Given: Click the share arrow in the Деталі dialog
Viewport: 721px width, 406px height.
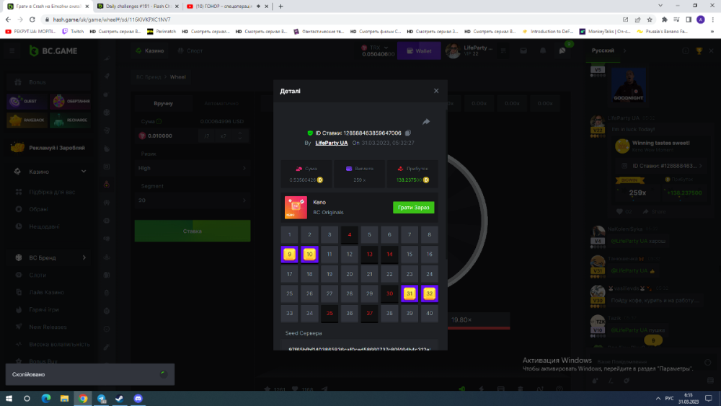Looking at the screenshot, I should [x=426, y=122].
